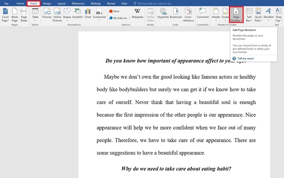Insert a Bookmark

(x=176, y=14)
